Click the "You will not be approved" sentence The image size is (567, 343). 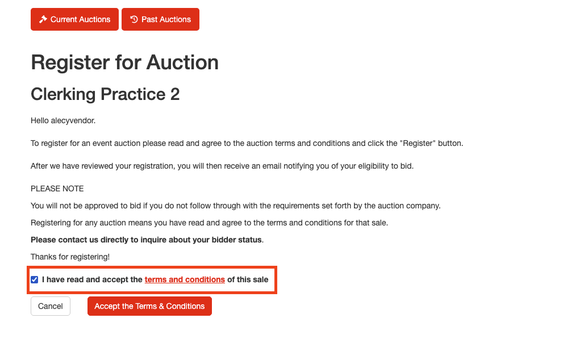[235, 206]
